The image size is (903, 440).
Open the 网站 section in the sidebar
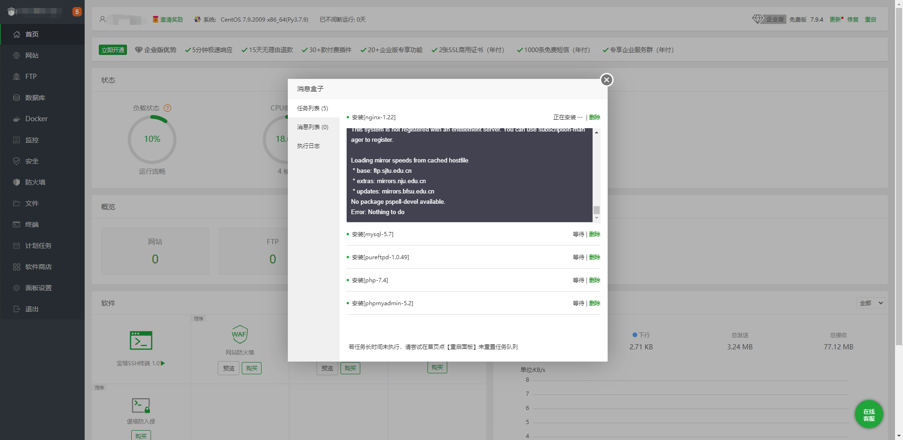coord(31,55)
